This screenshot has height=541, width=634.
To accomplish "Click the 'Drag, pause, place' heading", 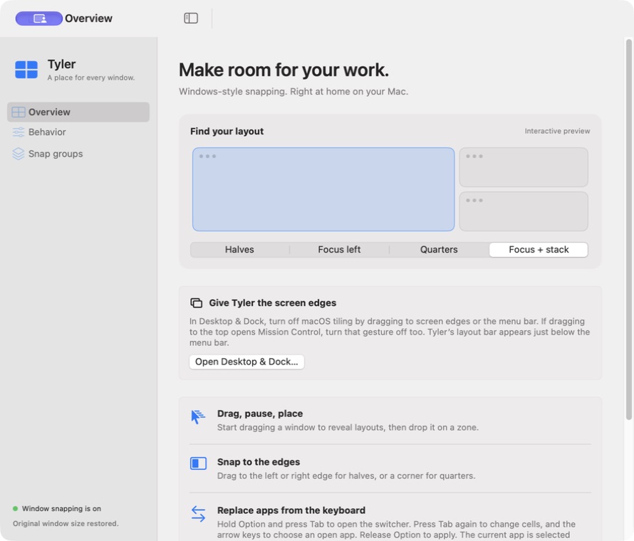I will [260, 414].
